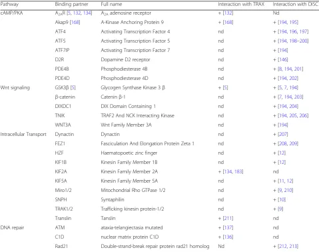The image size is (319, 252).
Task: Select the "Full name" column header
Action: pos(111,4)
